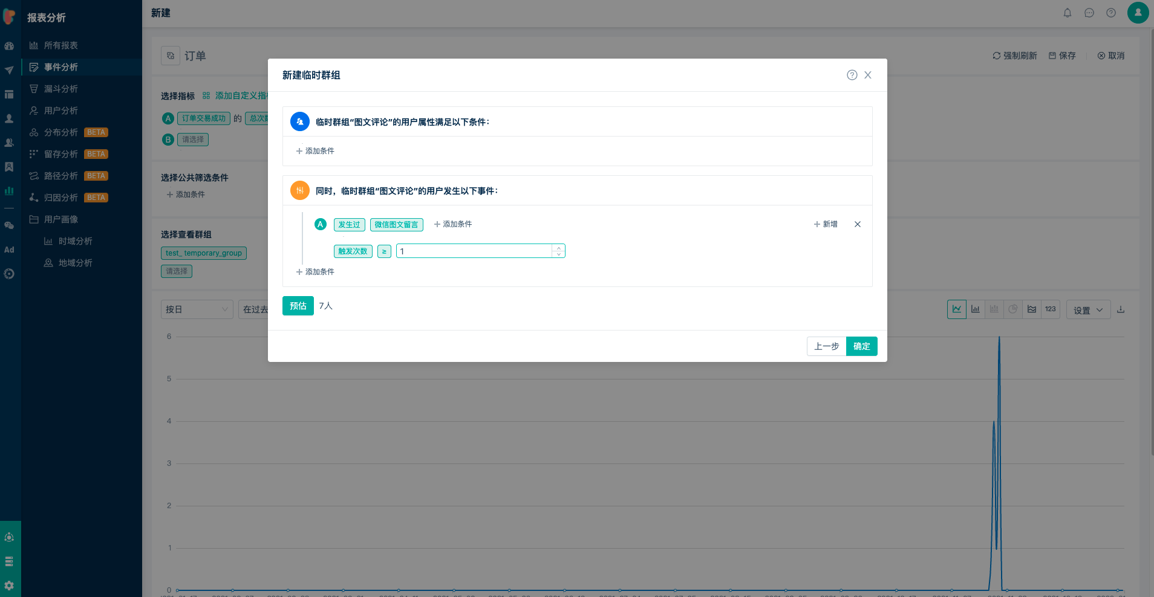Open 分布分析 in the sidebar
1154x597 pixels.
tap(61, 132)
